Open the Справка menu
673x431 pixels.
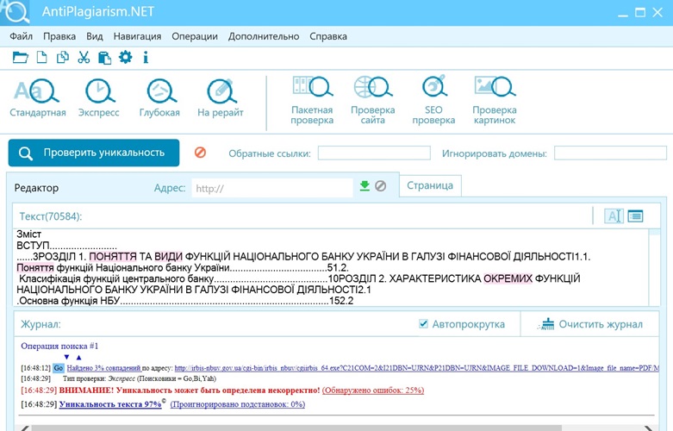(328, 36)
